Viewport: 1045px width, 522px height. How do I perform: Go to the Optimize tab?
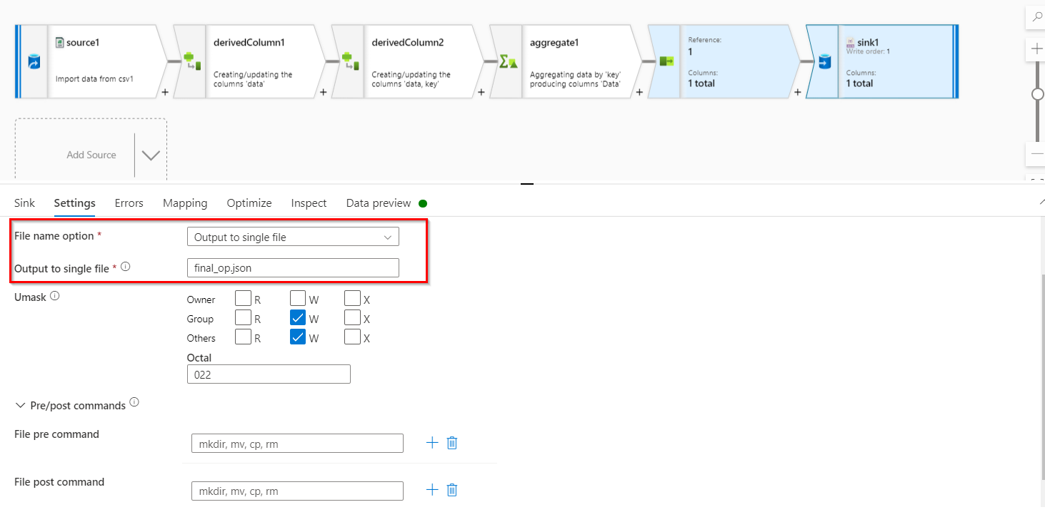(x=249, y=203)
